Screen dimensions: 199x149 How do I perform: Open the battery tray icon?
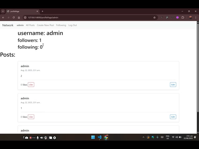pyautogui.click(x=180, y=137)
